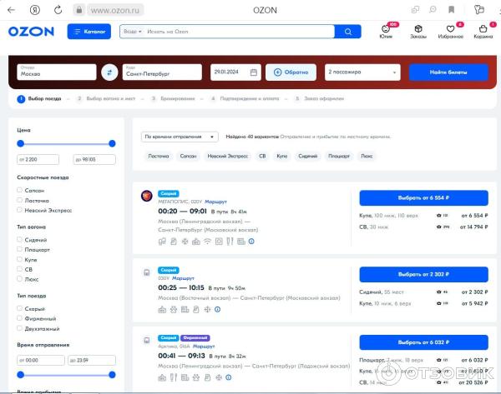Click Выбрать от 6 554 ₽ button
Screen dimensions: 501x394
click(423, 197)
